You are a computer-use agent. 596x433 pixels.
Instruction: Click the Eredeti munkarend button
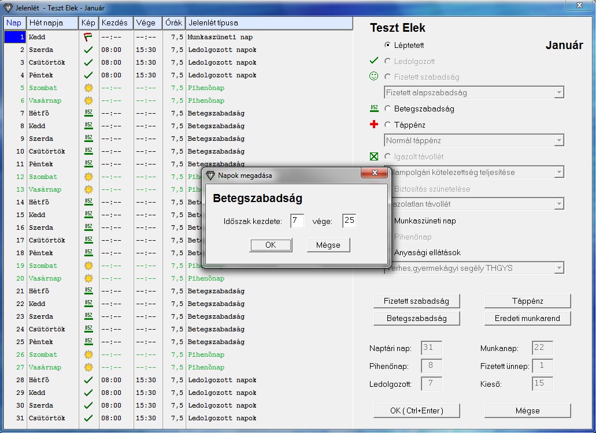[x=527, y=318]
